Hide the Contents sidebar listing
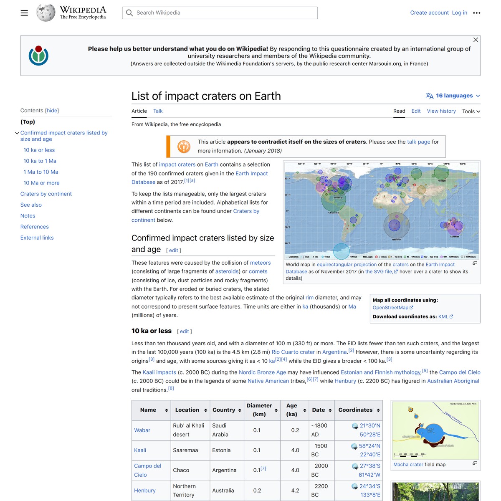 [x=52, y=110]
